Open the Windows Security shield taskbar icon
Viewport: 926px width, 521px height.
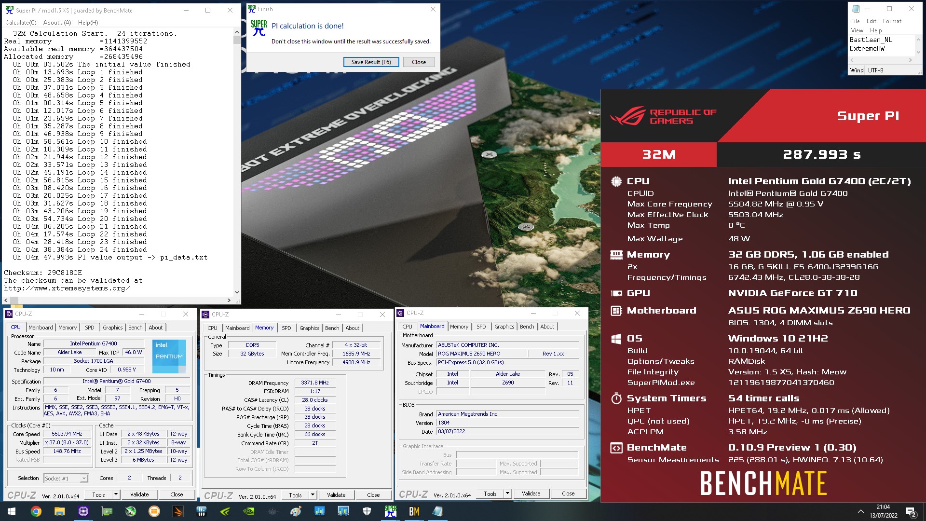[x=367, y=511]
